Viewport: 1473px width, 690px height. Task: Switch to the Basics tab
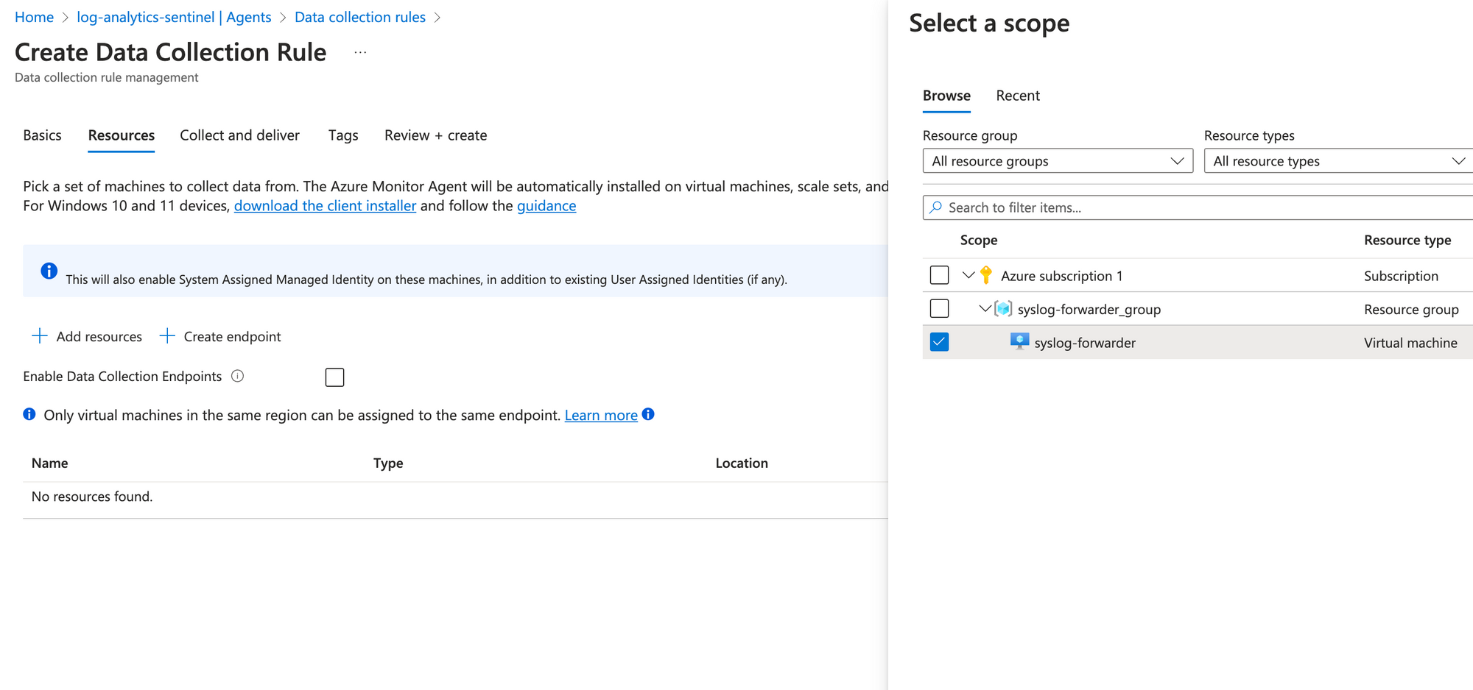pyautogui.click(x=43, y=135)
